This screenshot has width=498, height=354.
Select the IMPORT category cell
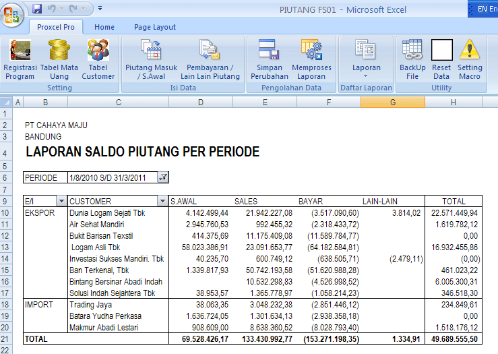[39, 304]
